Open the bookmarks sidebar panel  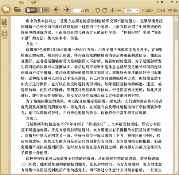pyautogui.click(x=4, y=23)
